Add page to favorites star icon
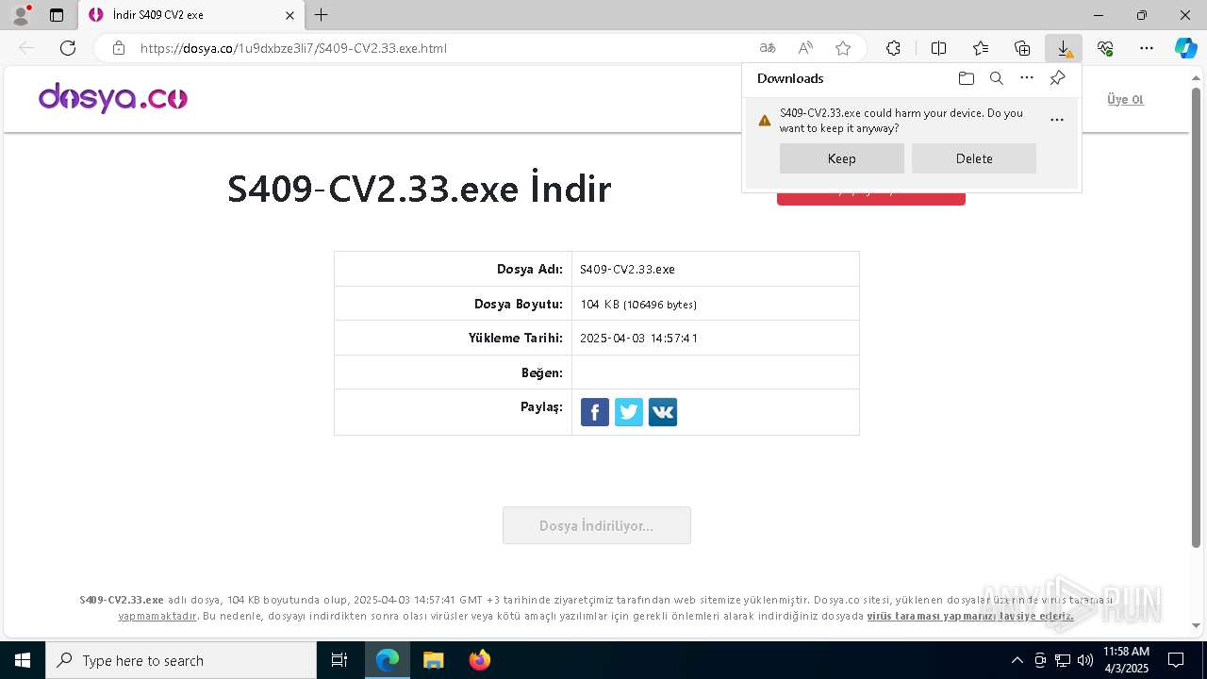This screenshot has width=1207, height=679. 843,48
